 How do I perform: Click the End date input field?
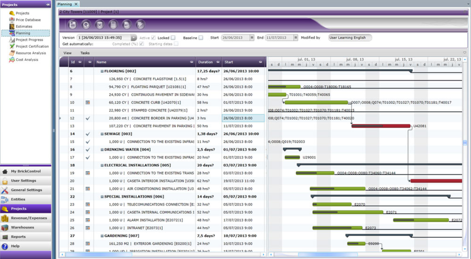[279, 38]
